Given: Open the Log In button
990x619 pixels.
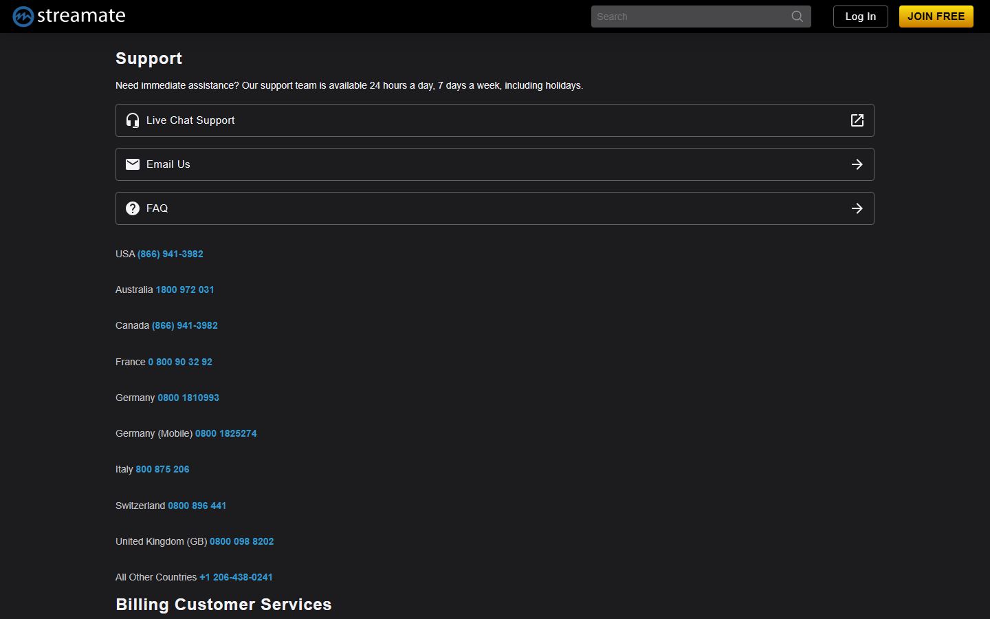Looking at the screenshot, I should click(861, 17).
